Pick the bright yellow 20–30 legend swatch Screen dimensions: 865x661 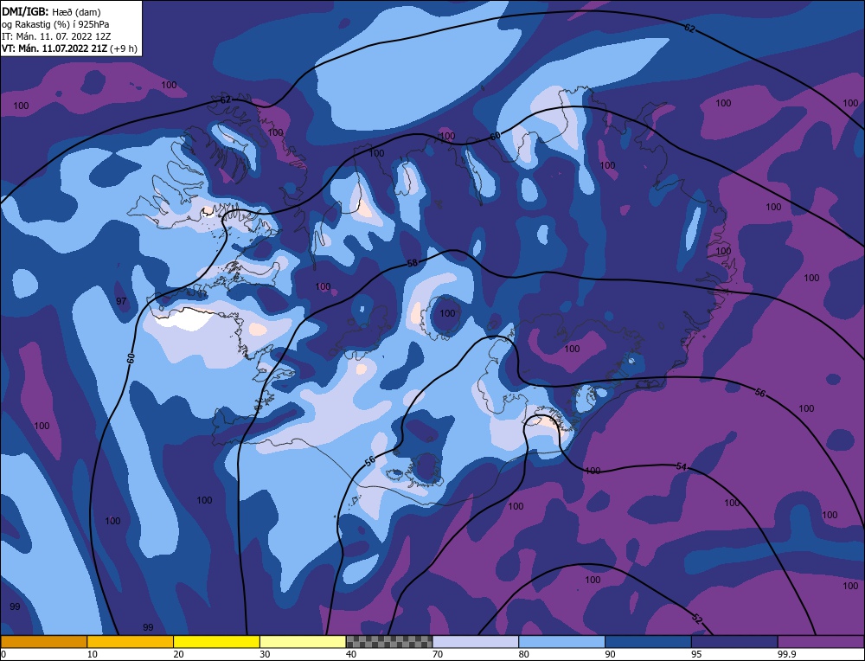[216, 641]
